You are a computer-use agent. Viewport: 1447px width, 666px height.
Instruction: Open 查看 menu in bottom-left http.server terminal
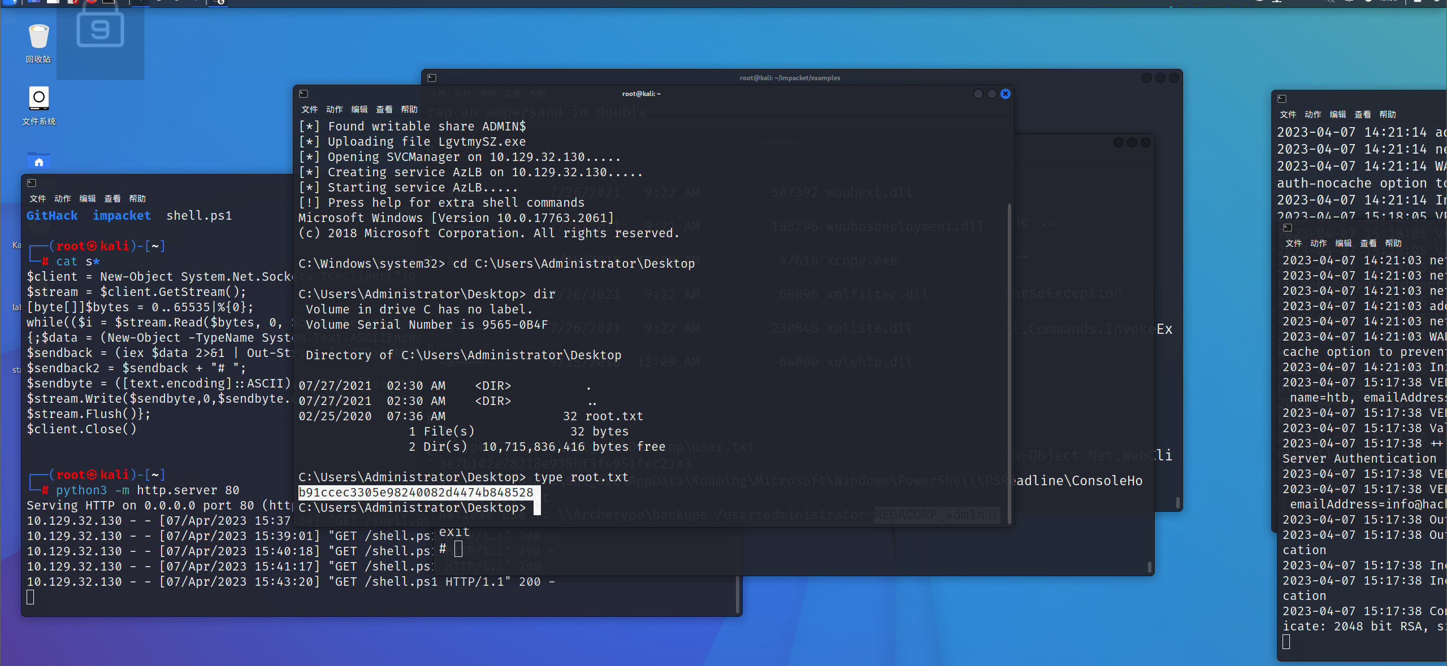coord(112,199)
